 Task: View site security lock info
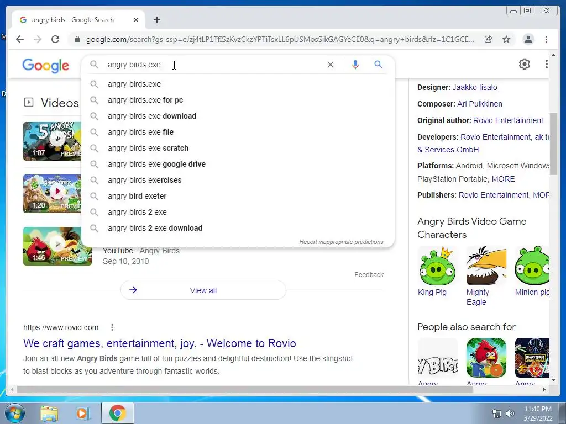coord(77,39)
